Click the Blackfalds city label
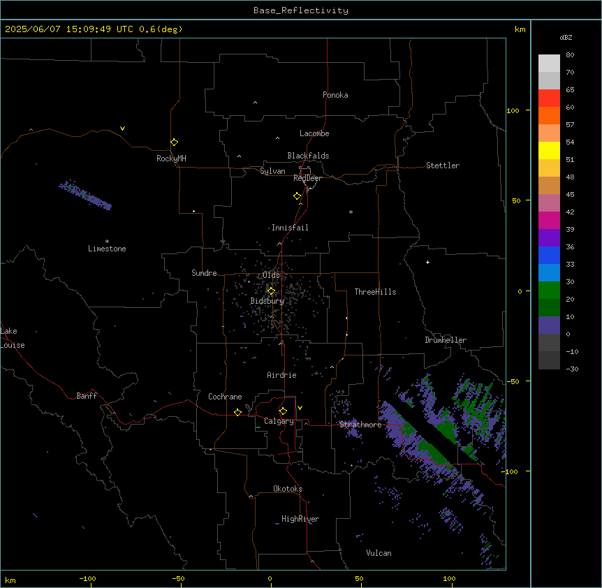Image resolution: width=602 pixels, height=588 pixels. point(308,156)
